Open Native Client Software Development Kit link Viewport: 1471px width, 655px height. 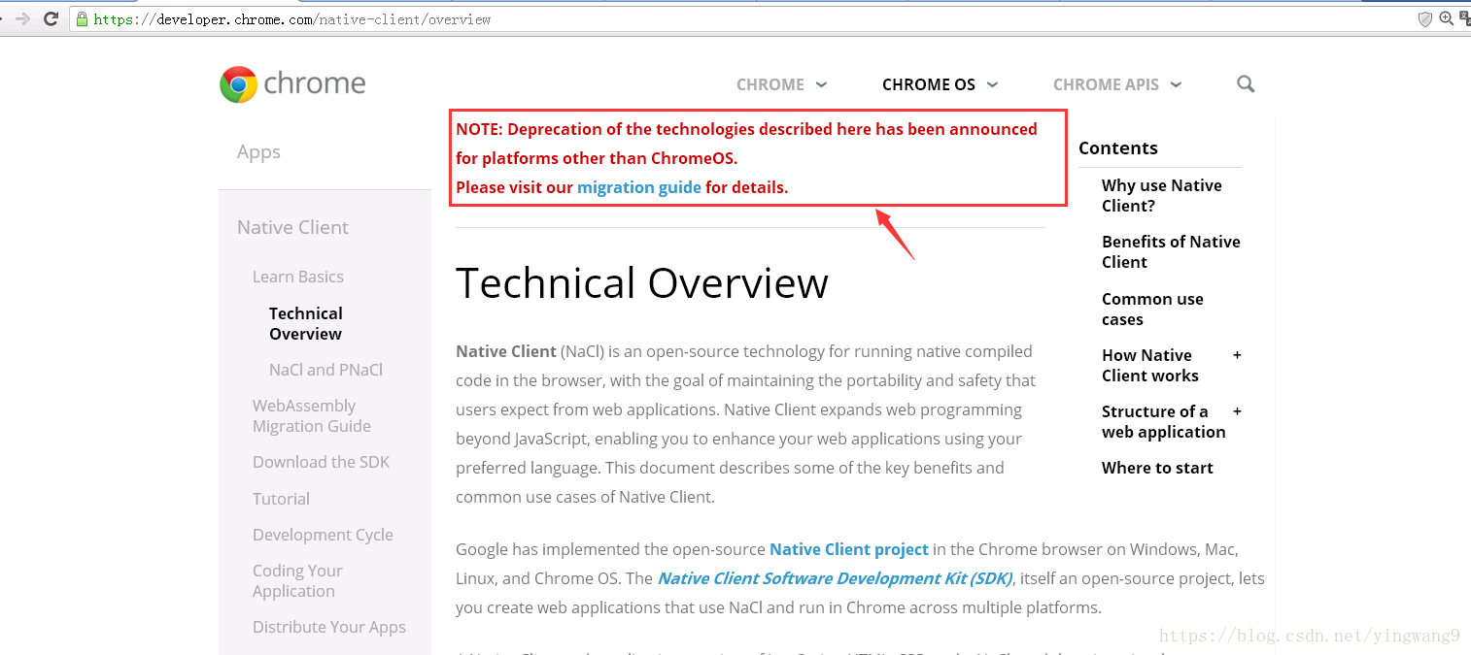coord(835,578)
